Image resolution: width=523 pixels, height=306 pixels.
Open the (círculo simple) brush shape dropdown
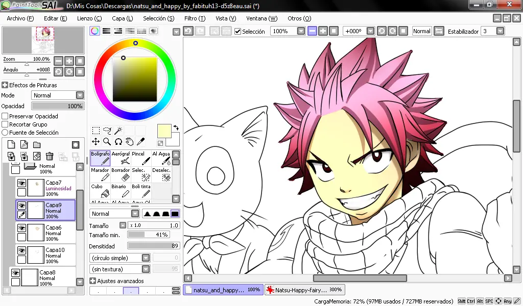(146, 258)
